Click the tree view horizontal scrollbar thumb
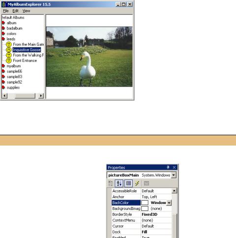This screenshot has height=238, width=236. point(25,96)
